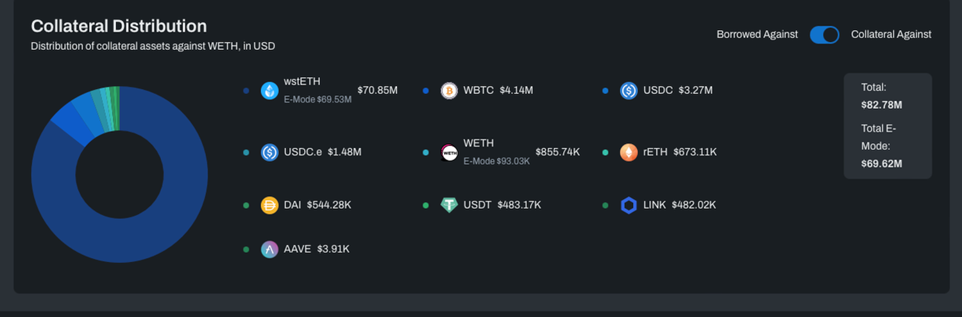The height and width of the screenshot is (317, 962).
Task: Click the WBTC bitcoin icon
Action: tap(449, 90)
